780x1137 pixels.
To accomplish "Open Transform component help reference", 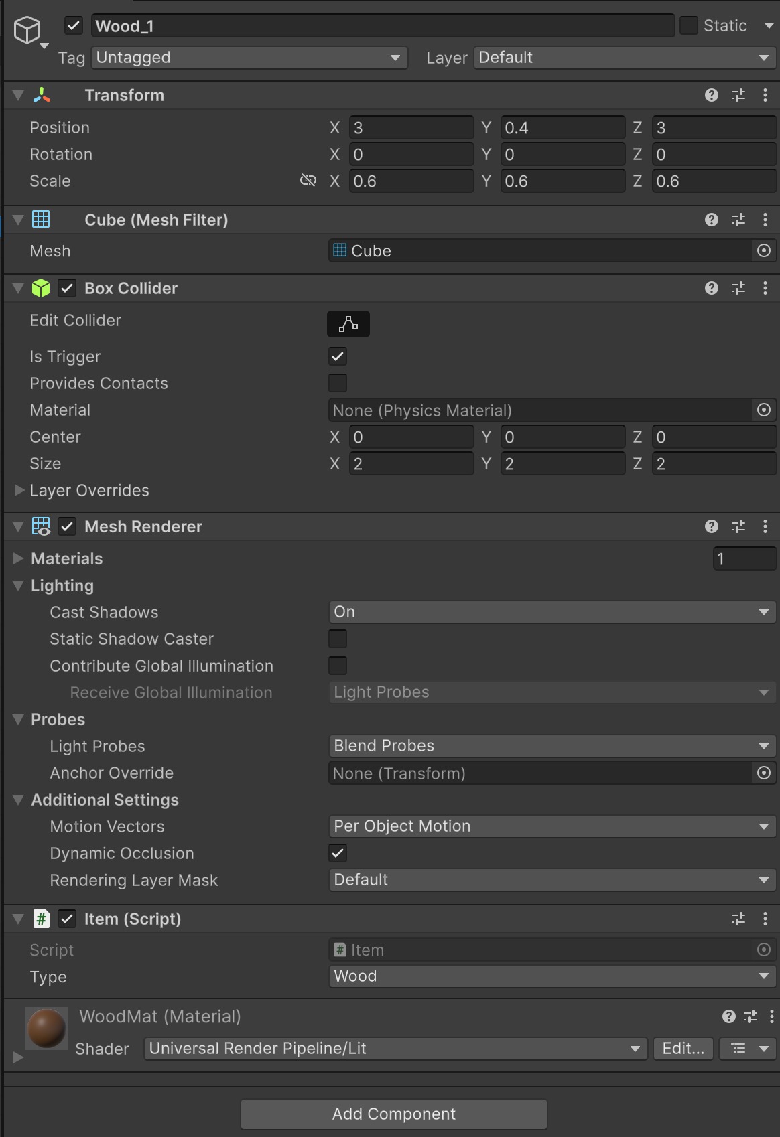I will [712, 95].
